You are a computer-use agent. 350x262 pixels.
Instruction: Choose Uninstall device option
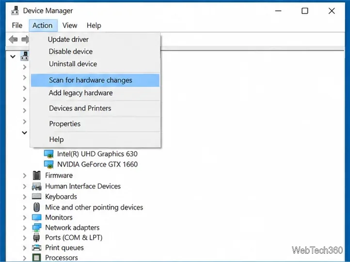[95, 64]
